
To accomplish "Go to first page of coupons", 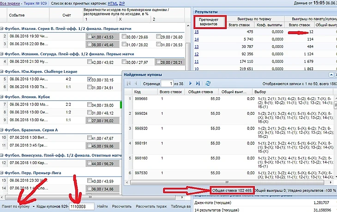I will [128, 83].
